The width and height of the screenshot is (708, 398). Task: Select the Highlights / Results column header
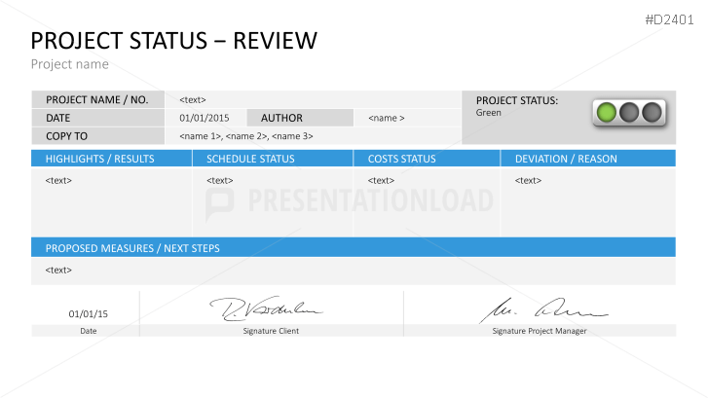100,159
